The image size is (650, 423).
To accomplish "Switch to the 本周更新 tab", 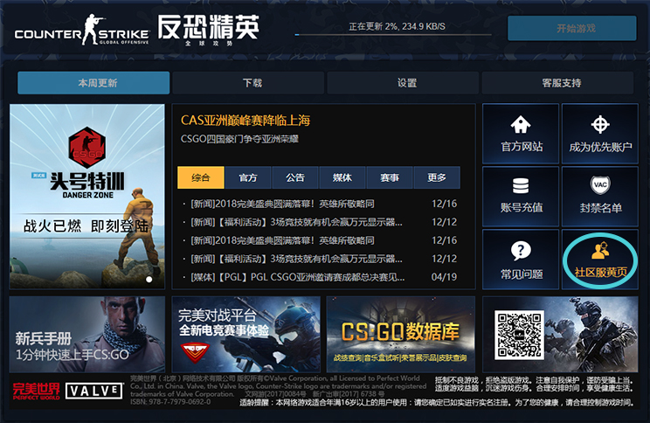I will click(93, 83).
